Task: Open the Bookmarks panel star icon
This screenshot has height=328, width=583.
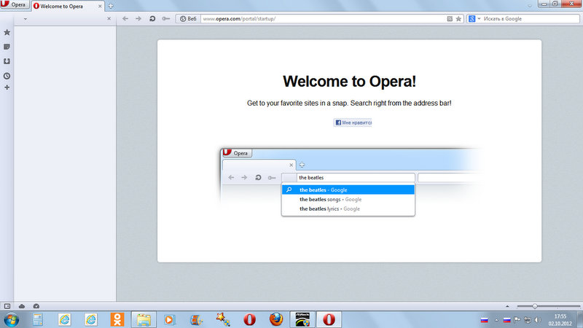Action: pos(7,32)
